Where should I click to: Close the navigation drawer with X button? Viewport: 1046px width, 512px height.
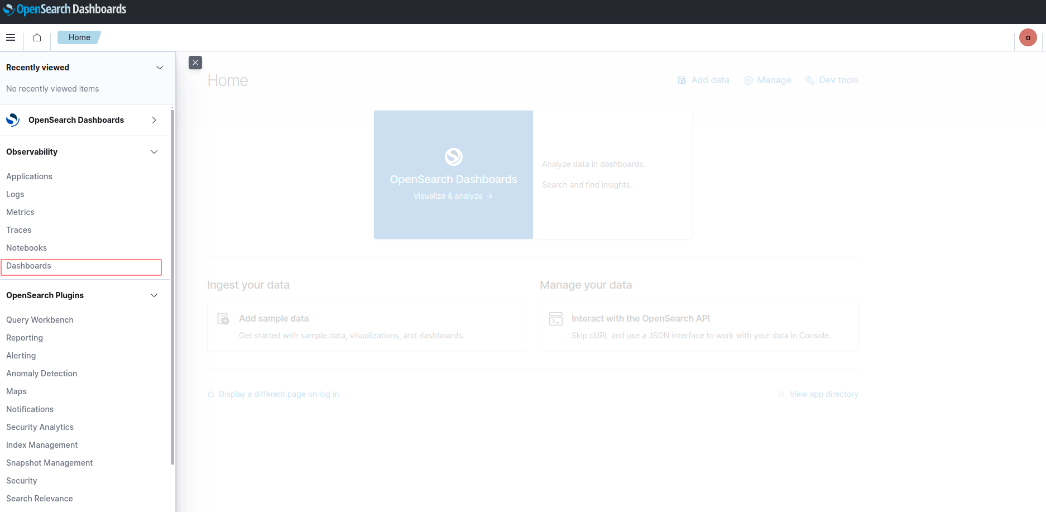[x=195, y=63]
